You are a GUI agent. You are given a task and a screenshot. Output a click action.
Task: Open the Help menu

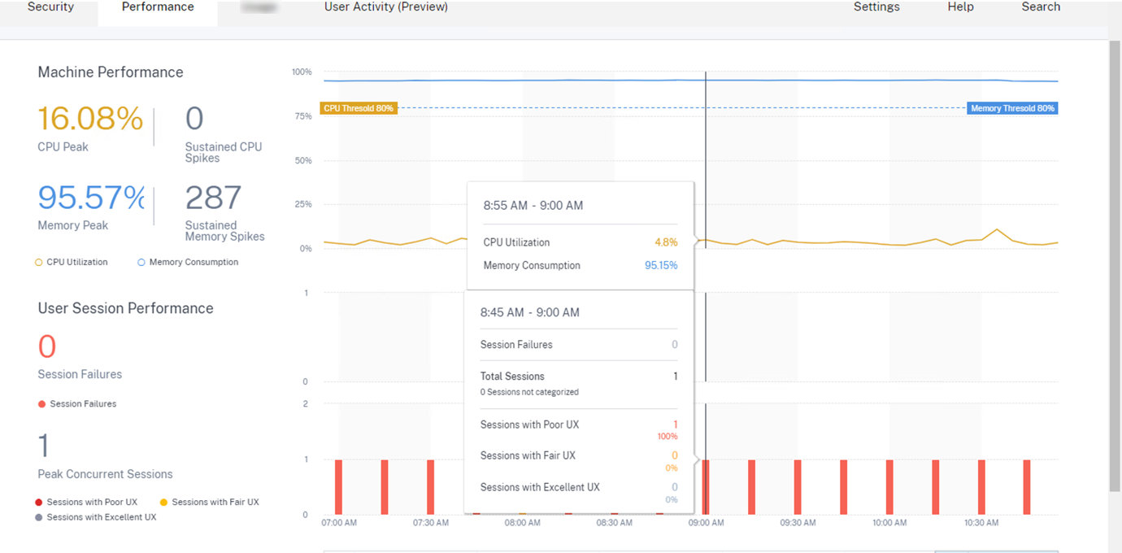(960, 7)
